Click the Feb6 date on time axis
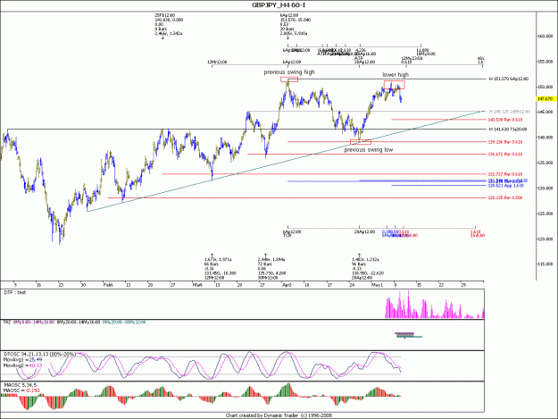Image resolution: width=558 pixels, height=419 pixels. click(x=108, y=285)
